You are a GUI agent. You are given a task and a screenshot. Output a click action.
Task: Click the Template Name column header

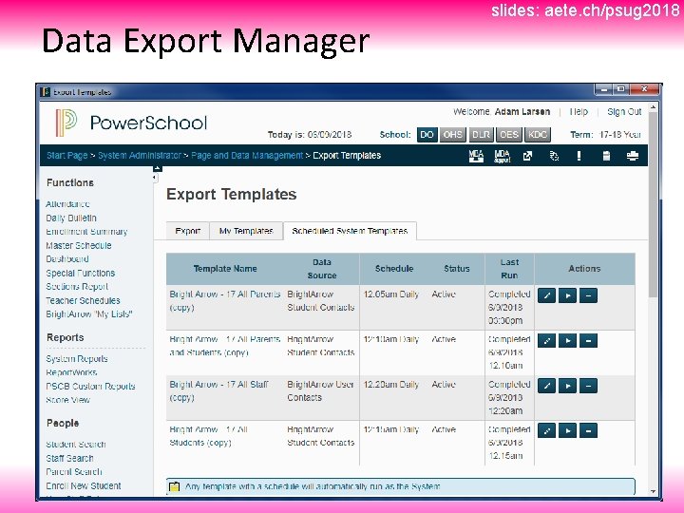[225, 269]
